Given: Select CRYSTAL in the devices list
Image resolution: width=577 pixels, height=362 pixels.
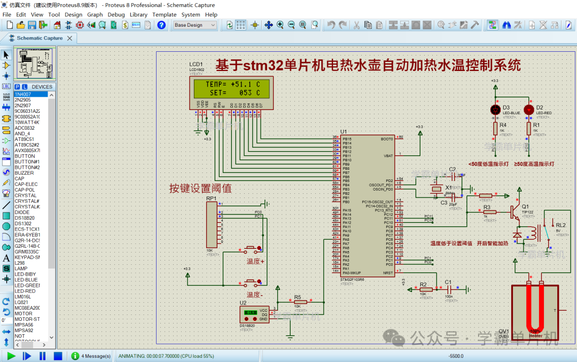Looking at the screenshot, I should click(31, 195).
